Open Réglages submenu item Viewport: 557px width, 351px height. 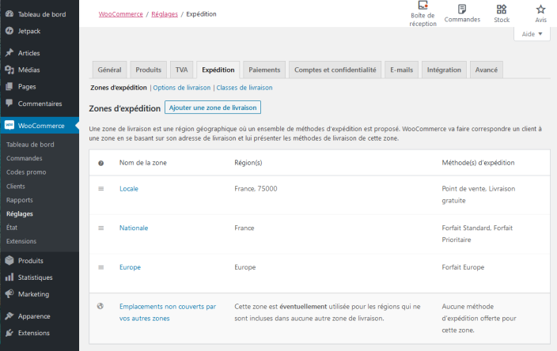[20, 213]
